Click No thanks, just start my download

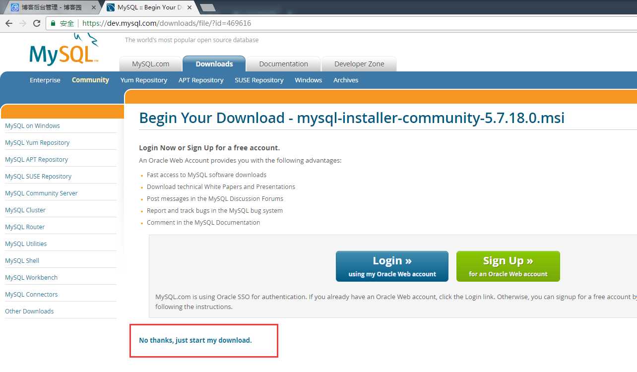click(195, 340)
